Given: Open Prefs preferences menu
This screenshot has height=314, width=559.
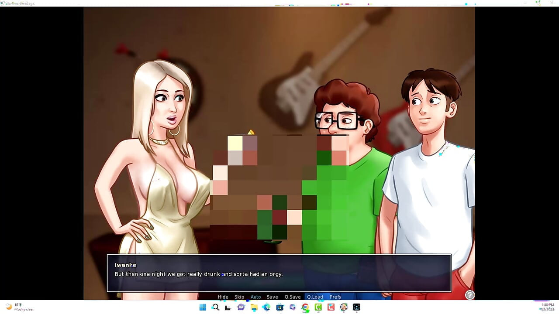Looking at the screenshot, I should pos(335,297).
